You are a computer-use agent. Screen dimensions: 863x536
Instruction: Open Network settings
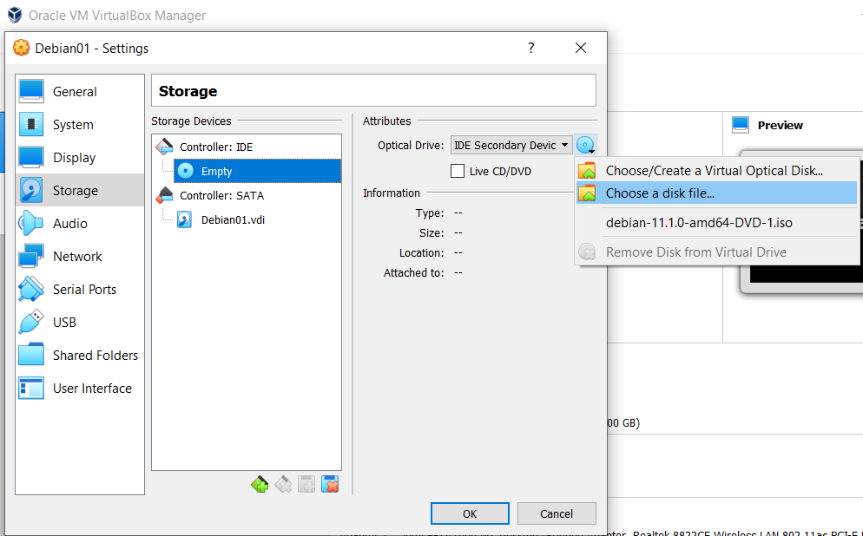point(80,256)
